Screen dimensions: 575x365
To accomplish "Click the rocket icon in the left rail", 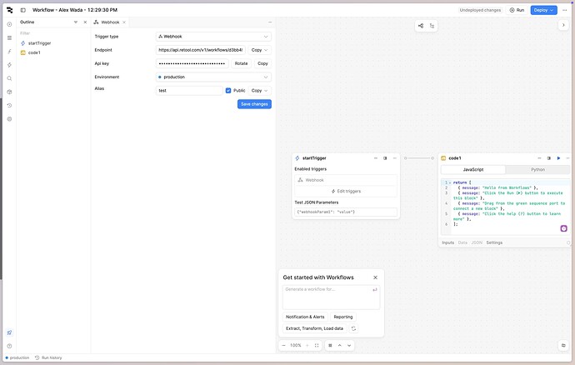I will coord(9,332).
